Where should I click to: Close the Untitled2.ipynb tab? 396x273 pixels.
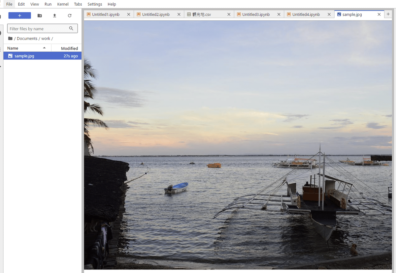pos(179,15)
